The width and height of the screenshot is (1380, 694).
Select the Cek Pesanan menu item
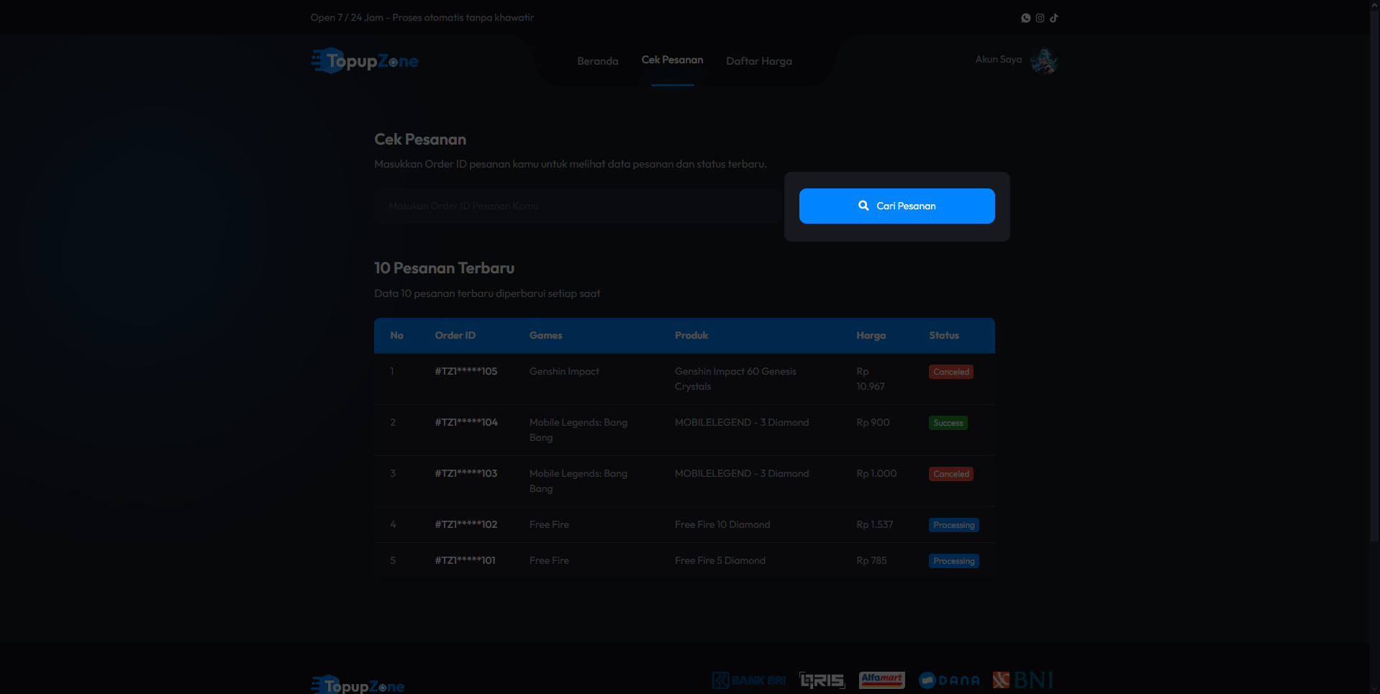pyautogui.click(x=673, y=60)
